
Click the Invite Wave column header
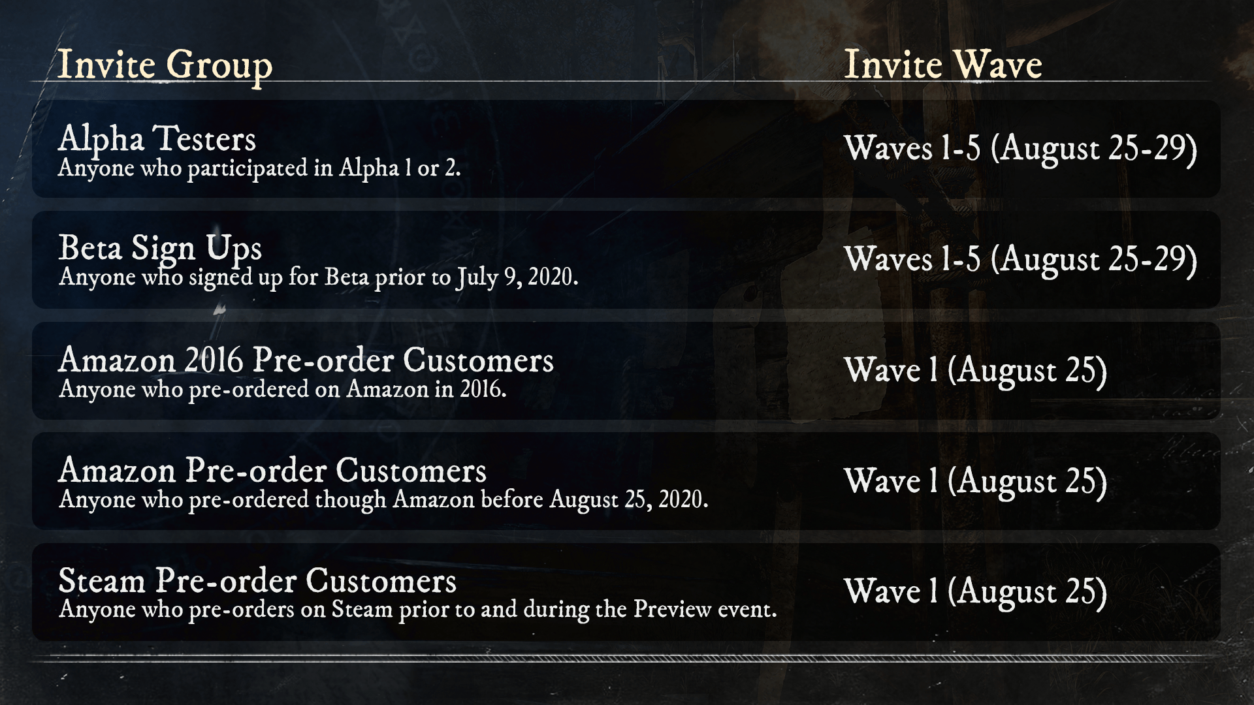point(942,64)
